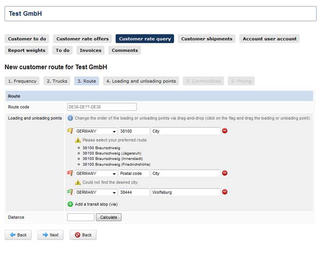Click the green plus add transit icon
The height and width of the screenshot is (256, 320).
click(70, 204)
